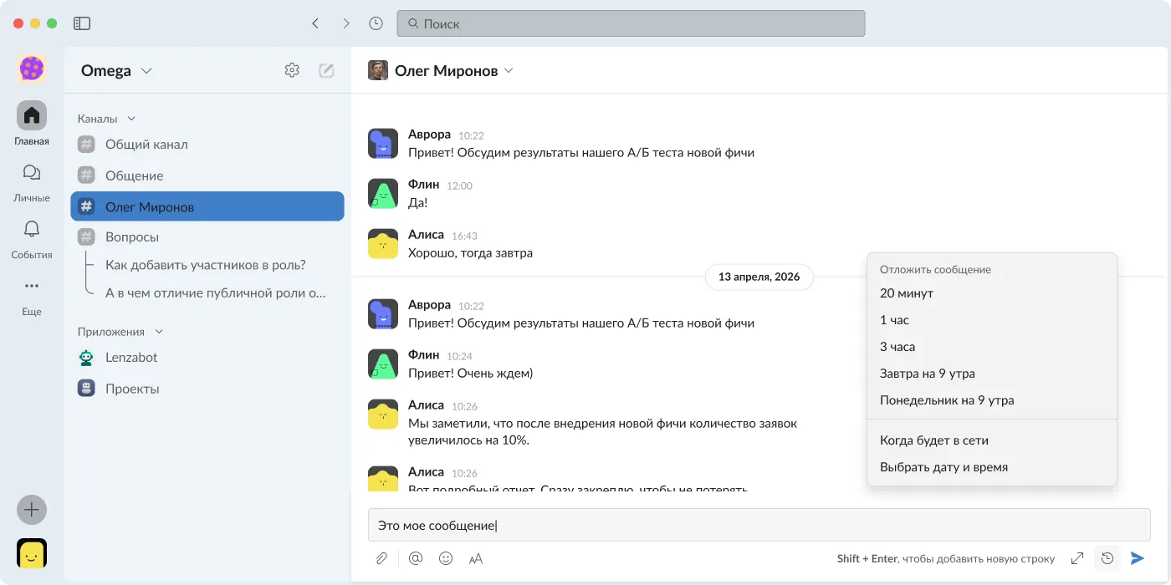Open workspace settings gear icon
This screenshot has height=585, width=1171.
292,70
